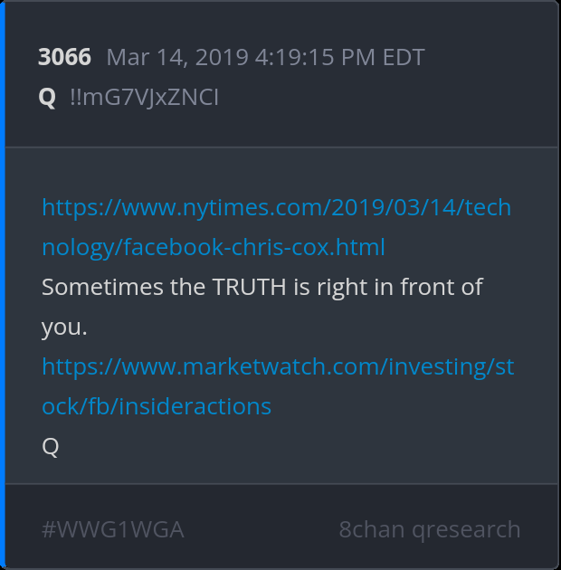Click the 4:19:15 PM time
561x570 pixels.
315,58
